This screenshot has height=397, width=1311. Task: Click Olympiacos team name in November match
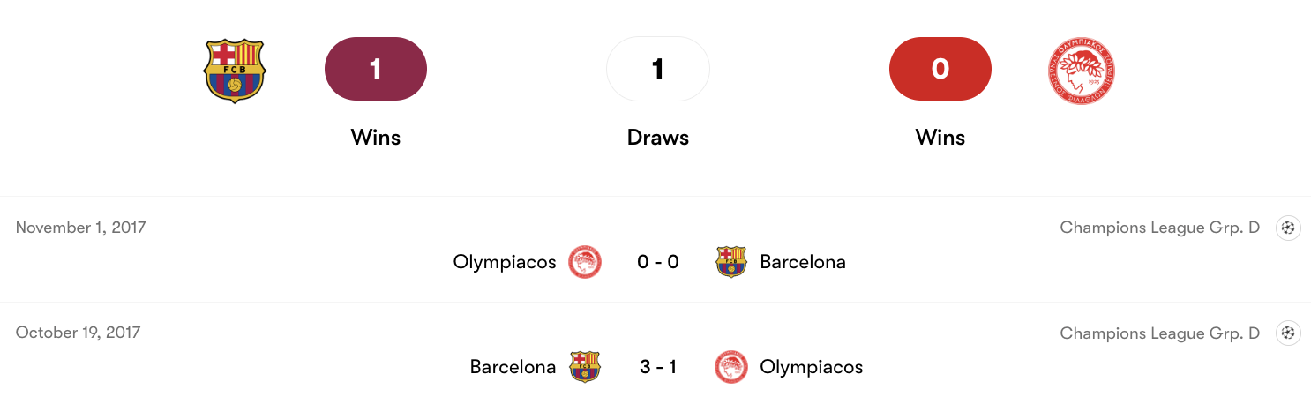coord(505,262)
